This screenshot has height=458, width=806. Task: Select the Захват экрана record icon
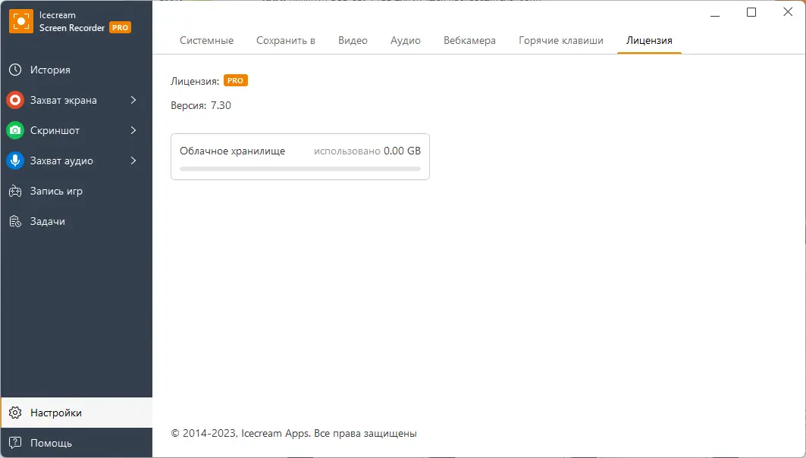17,100
